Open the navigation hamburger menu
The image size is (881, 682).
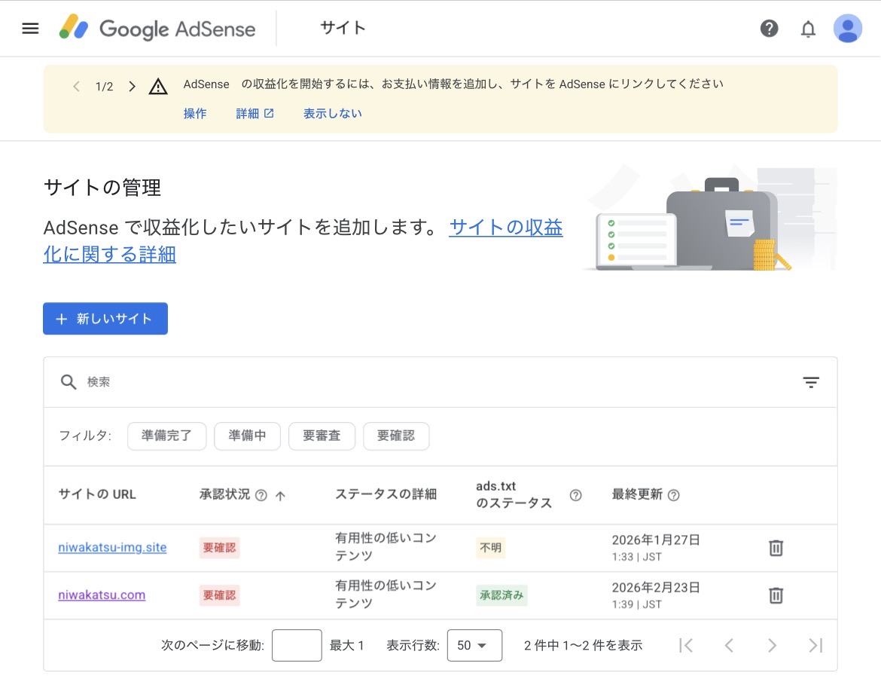point(29,28)
